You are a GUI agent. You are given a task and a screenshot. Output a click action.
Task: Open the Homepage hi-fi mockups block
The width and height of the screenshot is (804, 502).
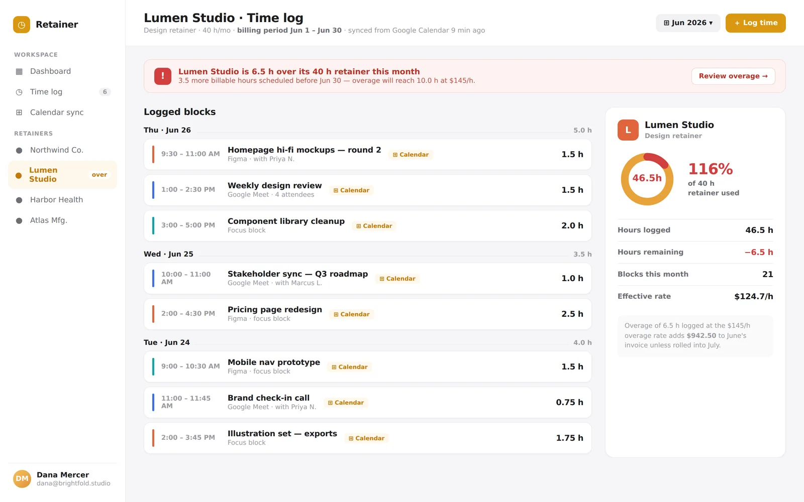tap(368, 155)
